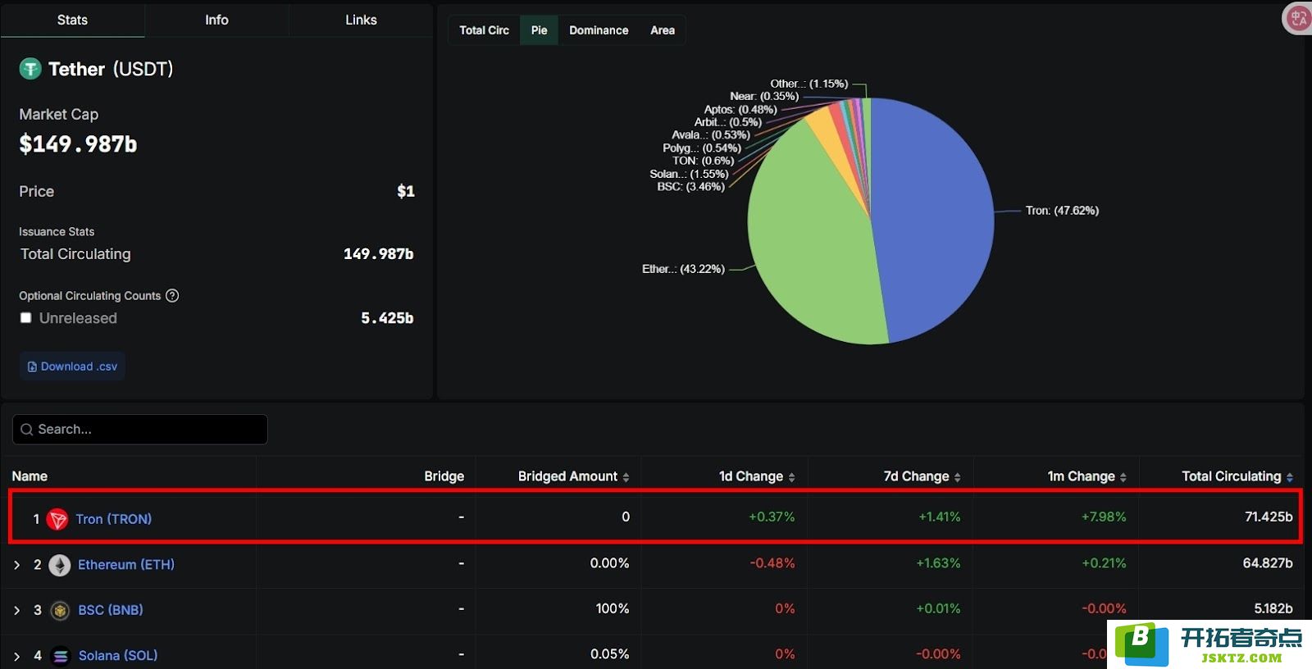The image size is (1312, 669).
Task: Click the Arbit..: (0.5%) pie label
Action: (x=728, y=122)
